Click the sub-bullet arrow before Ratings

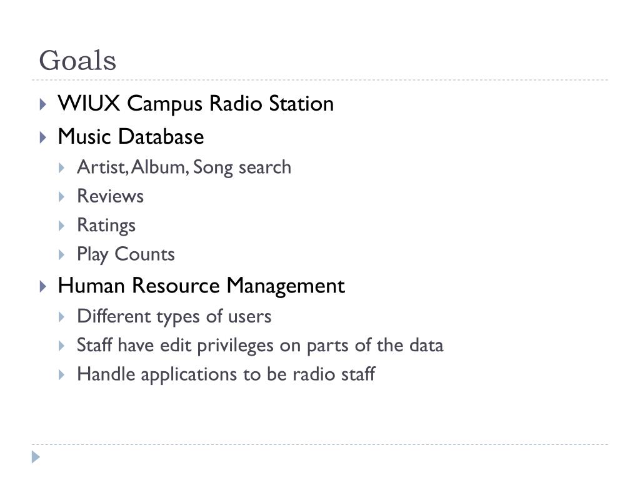(x=62, y=226)
